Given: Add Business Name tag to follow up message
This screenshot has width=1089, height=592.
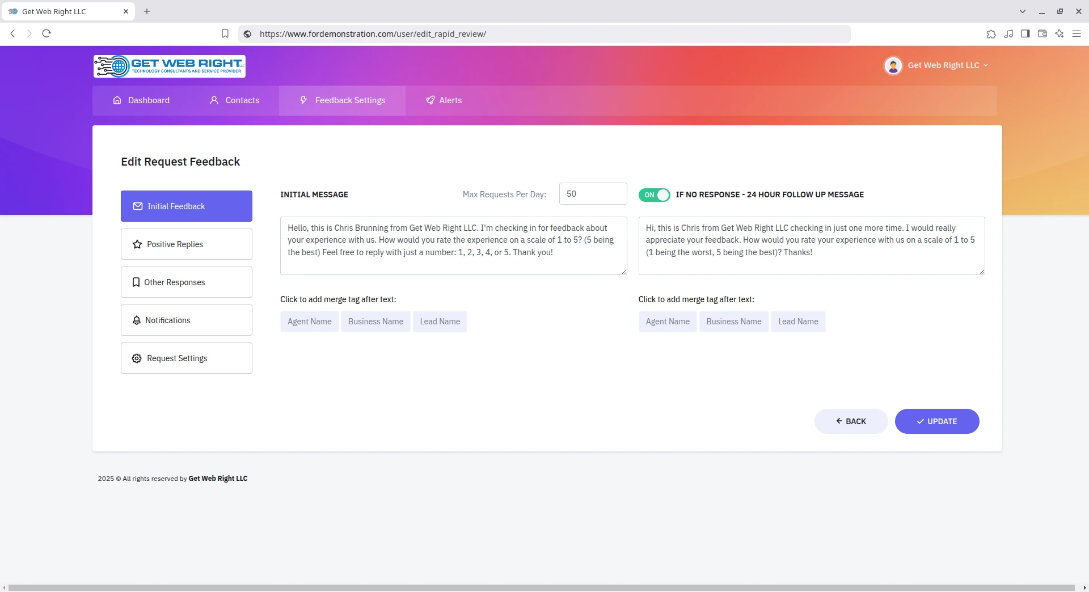Looking at the screenshot, I should 734,322.
